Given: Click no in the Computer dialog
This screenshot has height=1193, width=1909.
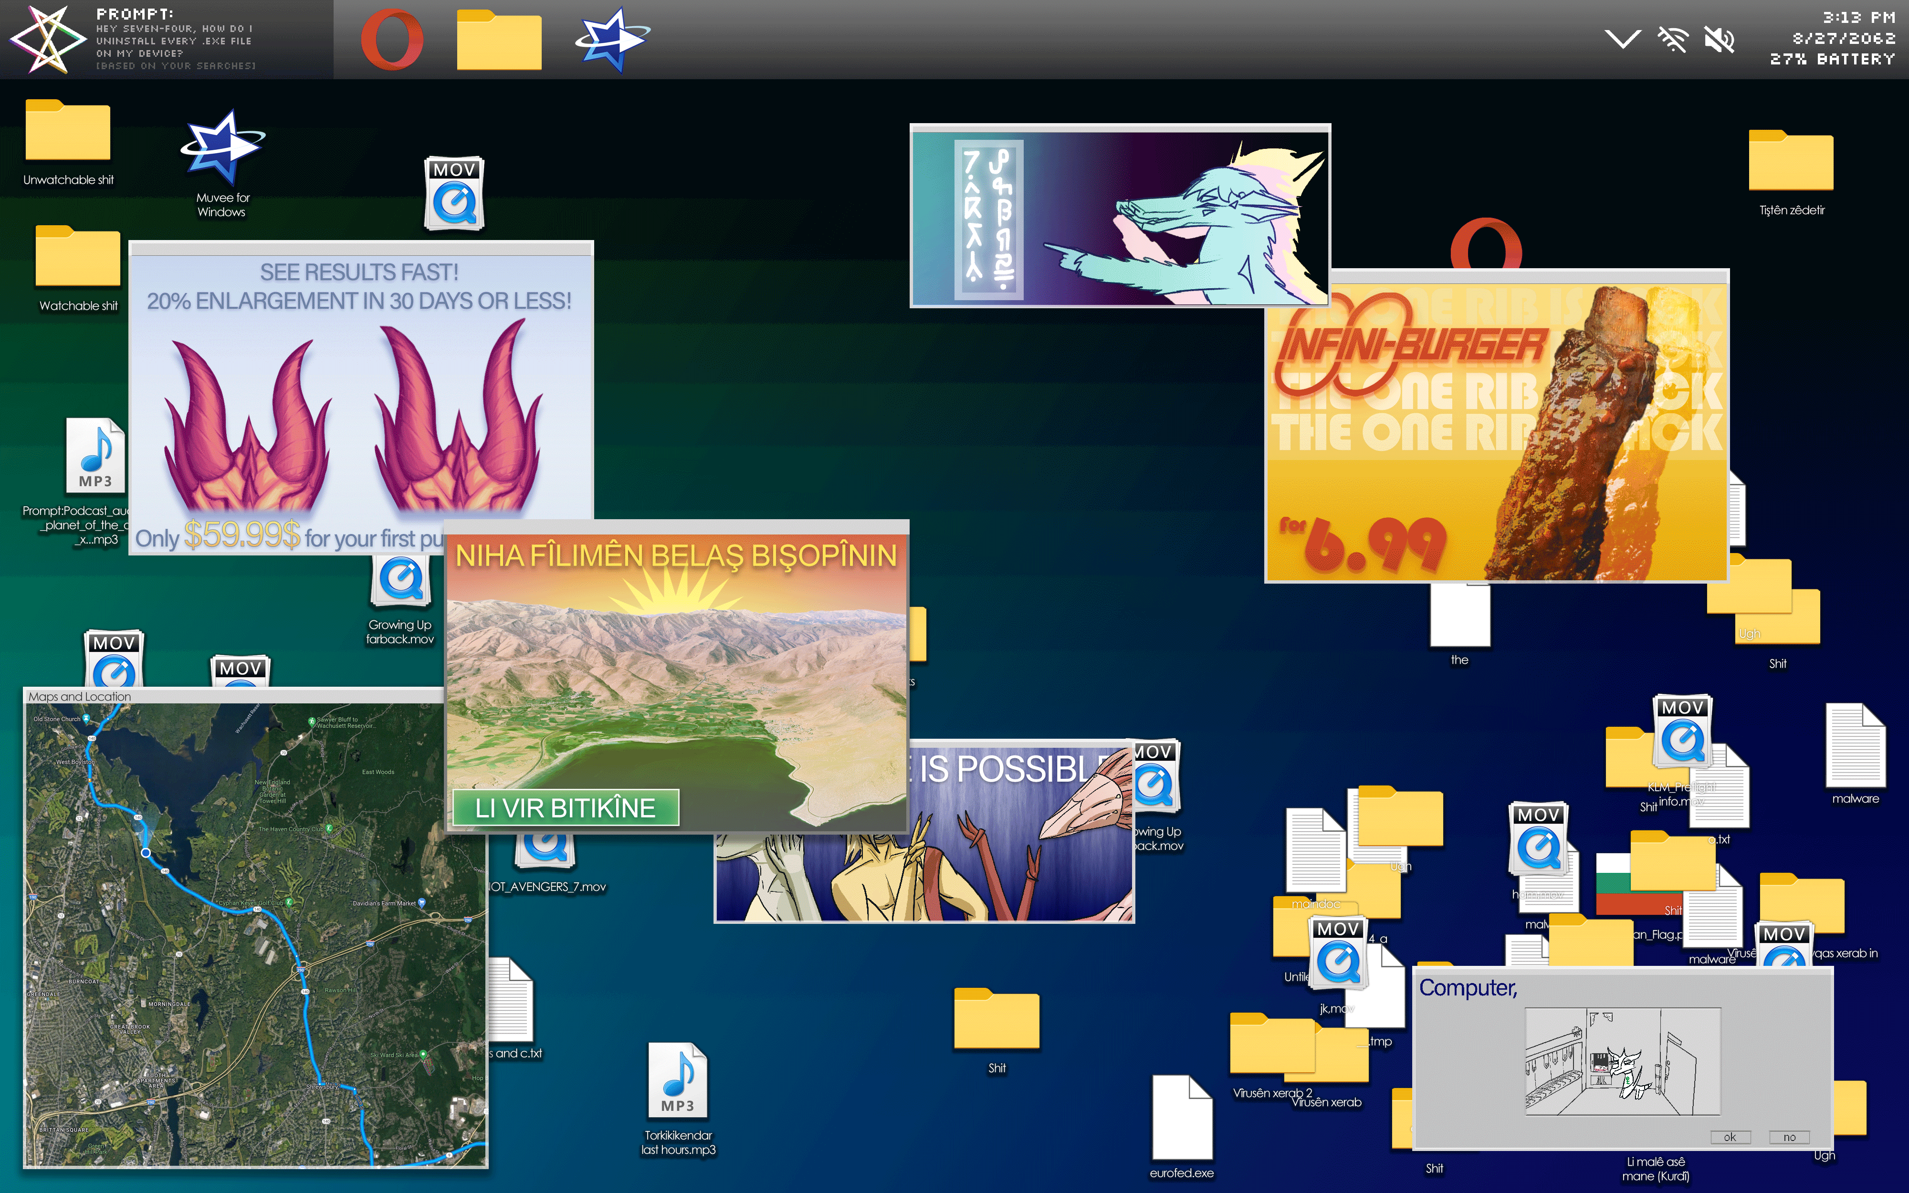Looking at the screenshot, I should [x=1790, y=1137].
